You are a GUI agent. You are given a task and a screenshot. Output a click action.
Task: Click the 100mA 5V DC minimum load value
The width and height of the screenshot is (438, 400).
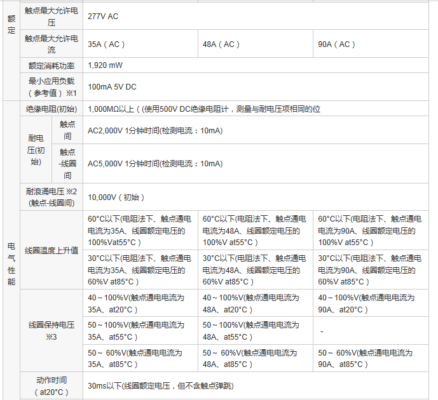(x=112, y=86)
